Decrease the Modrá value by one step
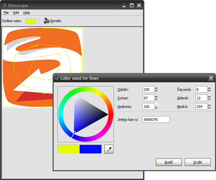Viewport: 216px width, 180px height. 209,108
